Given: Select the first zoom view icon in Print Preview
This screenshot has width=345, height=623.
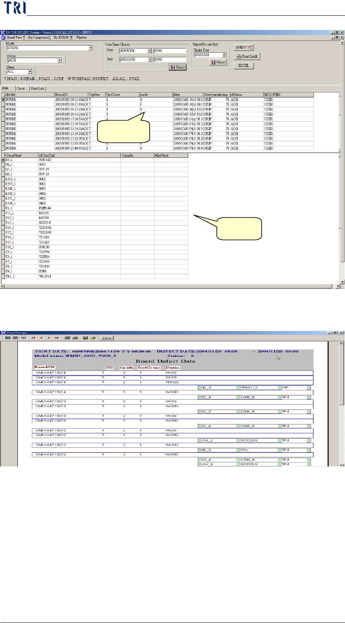Looking at the screenshot, I should (x=8, y=338).
